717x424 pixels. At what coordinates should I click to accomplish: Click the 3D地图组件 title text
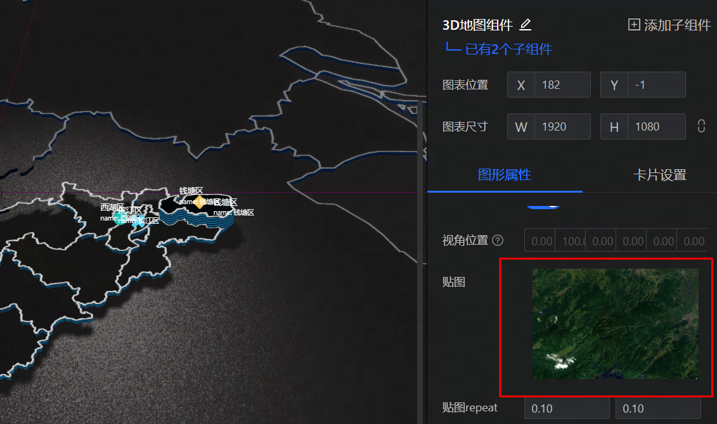pyautogui.click(x=477, y=25)
